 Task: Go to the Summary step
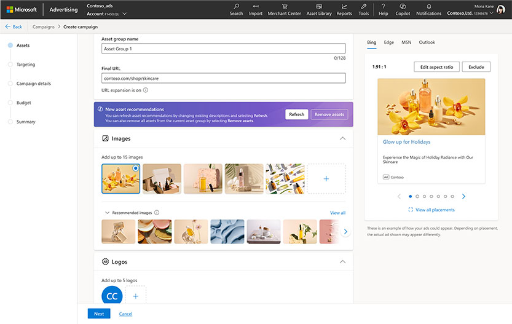26,122
